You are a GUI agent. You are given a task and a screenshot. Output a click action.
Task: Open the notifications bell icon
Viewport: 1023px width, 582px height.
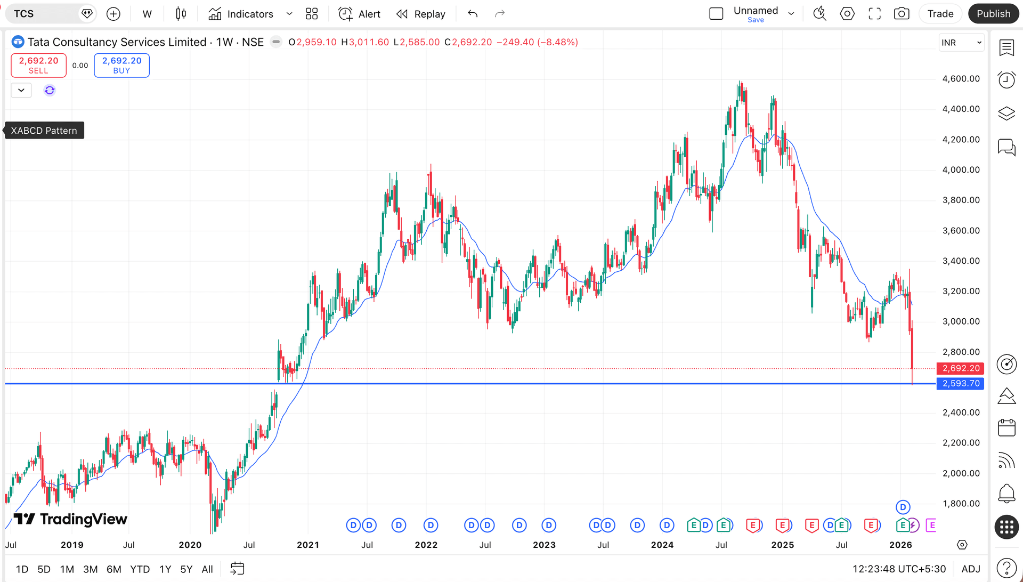(1006, 493)
